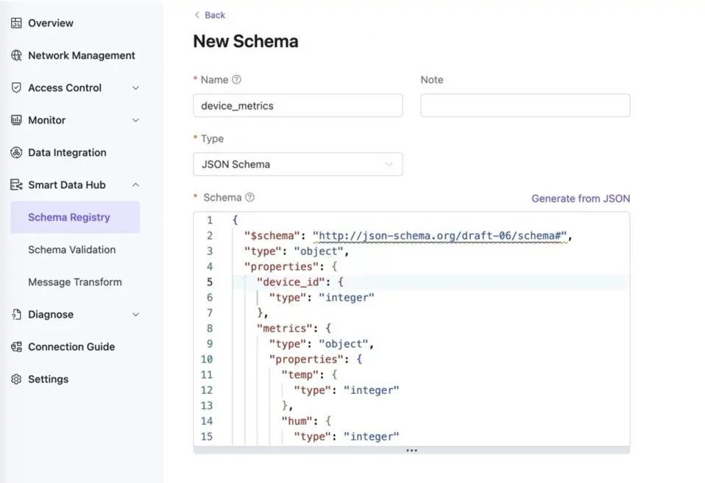Click the Back link
This screenshot has width=705, height=483.
(209, 15)
